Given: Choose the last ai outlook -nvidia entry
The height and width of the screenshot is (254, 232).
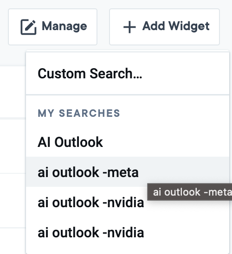Looking at the screenshot, I should 128,232.
